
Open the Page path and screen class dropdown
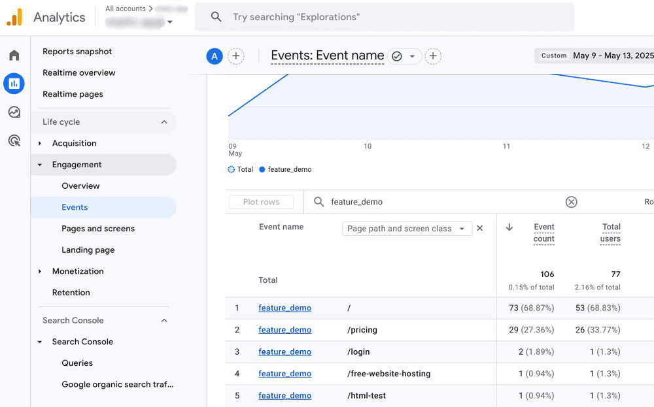[x=406, y=228]
